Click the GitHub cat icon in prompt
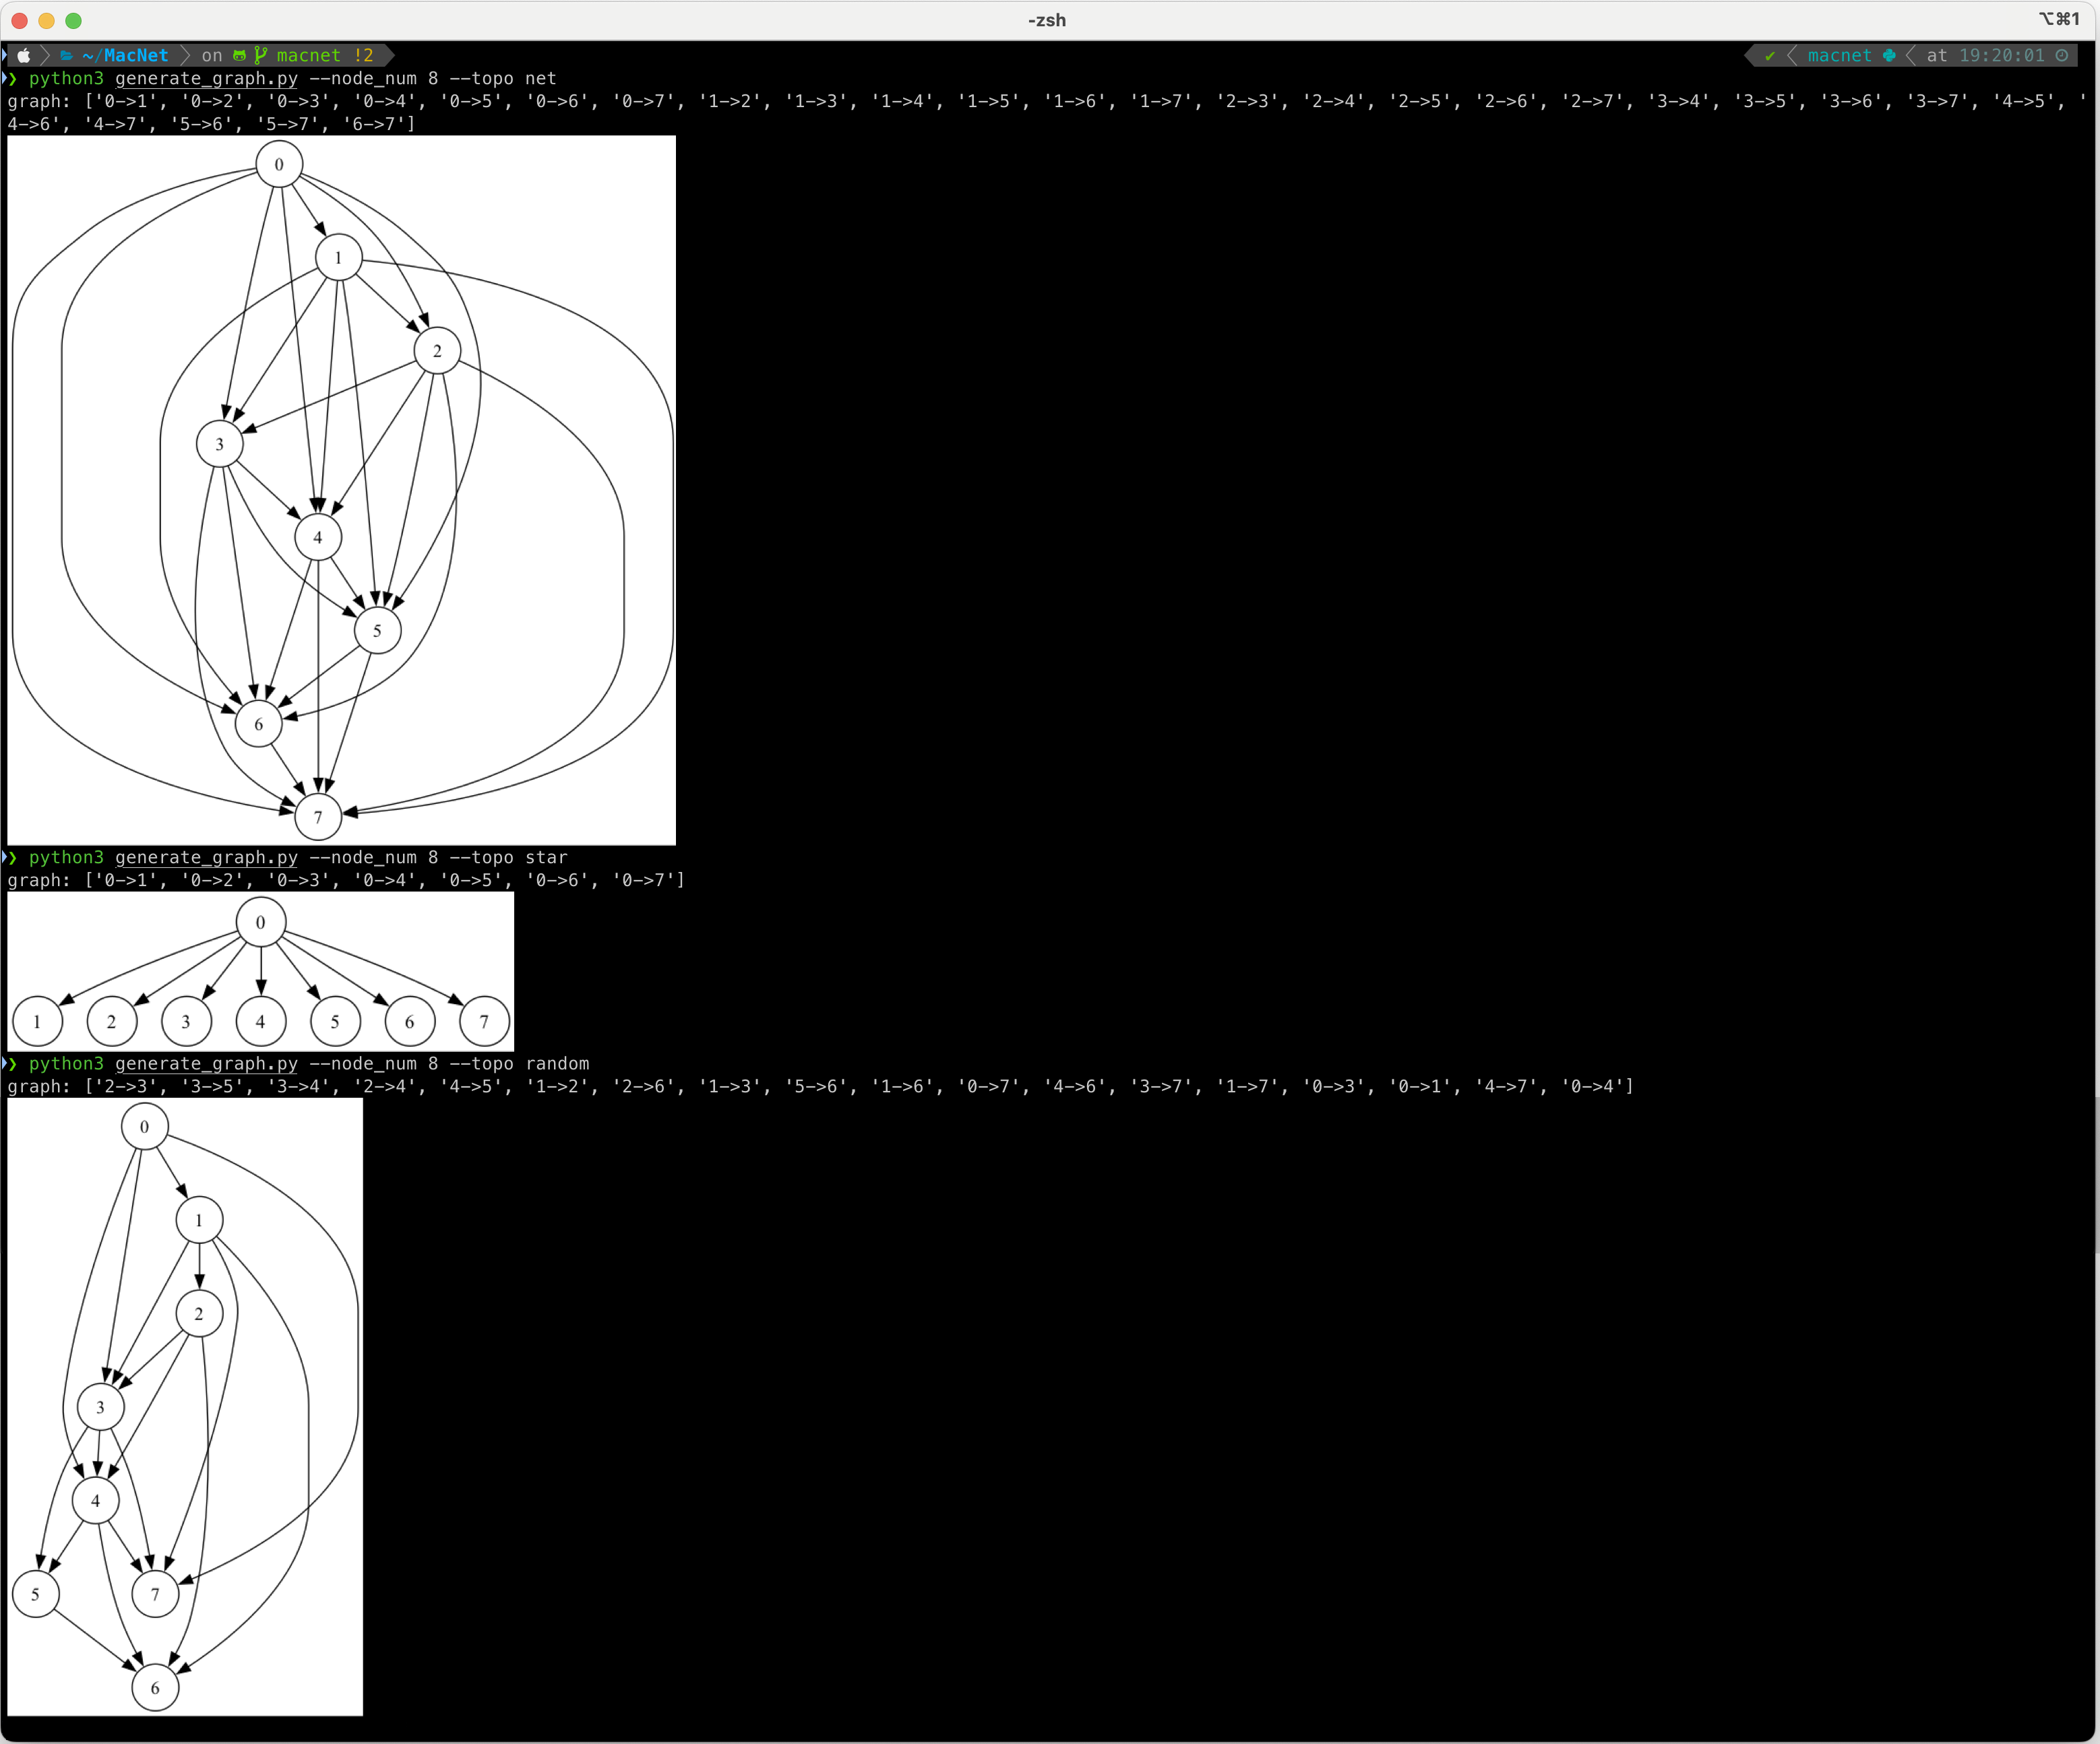Image resolution: width=2100 pixels, height=1744 pixels. [x=239, y=56]
